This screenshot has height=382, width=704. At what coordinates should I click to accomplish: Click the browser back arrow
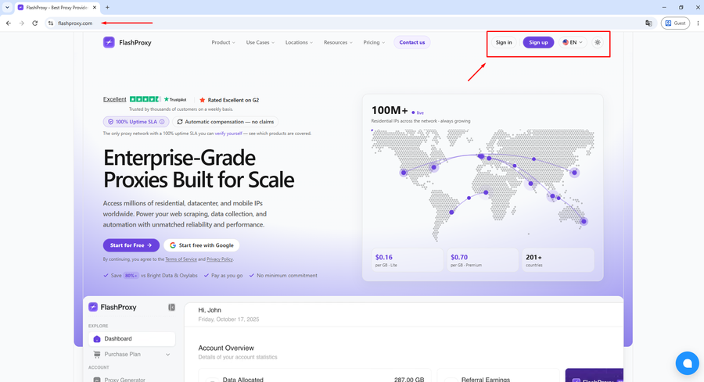click(x=9, y=23)
